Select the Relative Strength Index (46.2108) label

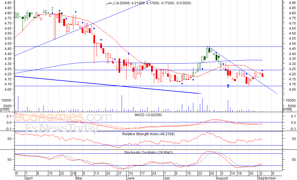click(x=148, y=134)
